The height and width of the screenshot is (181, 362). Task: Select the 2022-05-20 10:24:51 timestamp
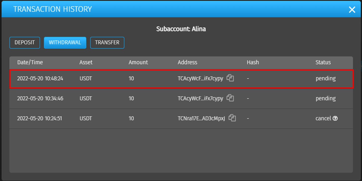39,118
